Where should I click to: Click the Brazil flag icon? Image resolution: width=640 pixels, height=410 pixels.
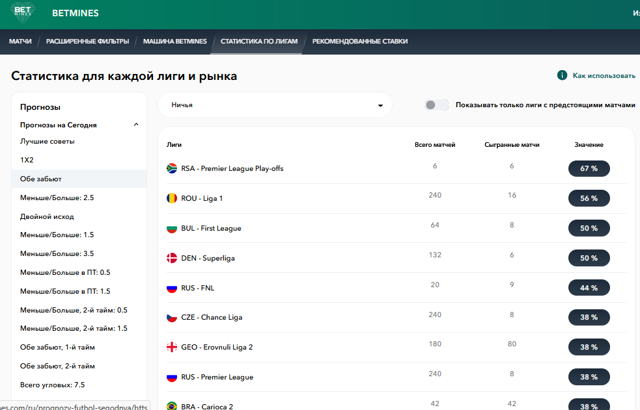(x=172, y=406)
